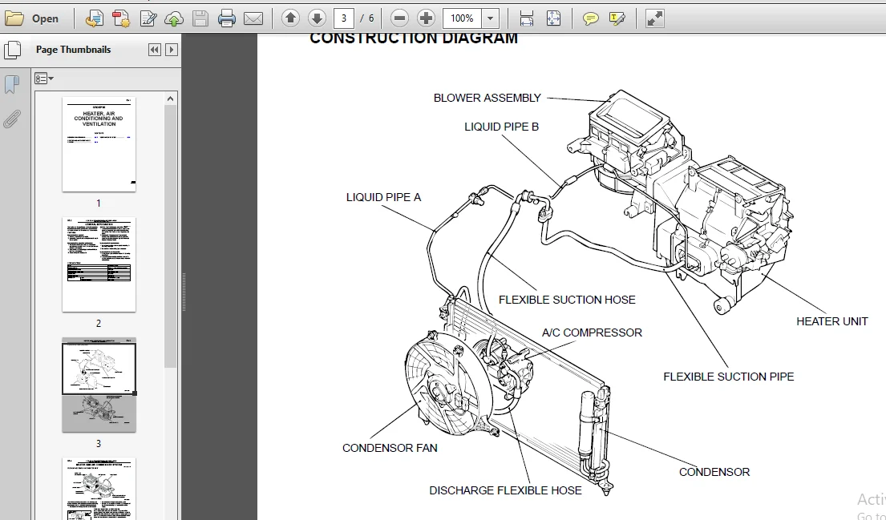Click the Page Thumbnails panel title
The width and height of the screenshot is (886, 520).
click(x=74, y=50)
